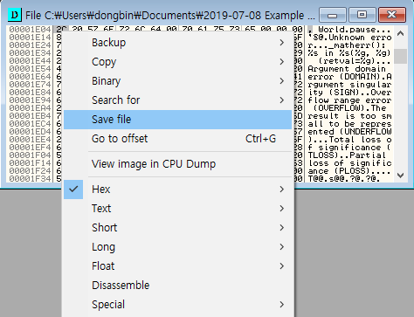Click the vertical scrollbar thumb
414x317 pixels.
tap(401, 56)
